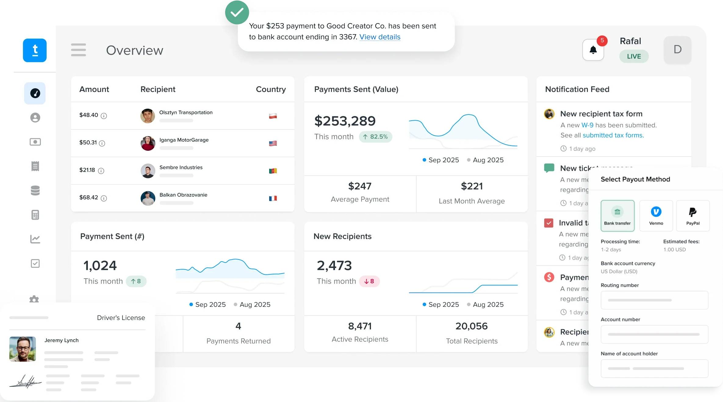The height and width of the screenshot is (402, 723).
Task: Click View details link in payment toast
Action: pyautogui.click(x=380, y=37)
